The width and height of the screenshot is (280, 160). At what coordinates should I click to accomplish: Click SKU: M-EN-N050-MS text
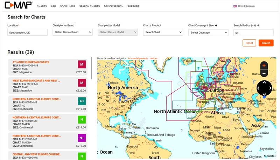coord(25,121)
